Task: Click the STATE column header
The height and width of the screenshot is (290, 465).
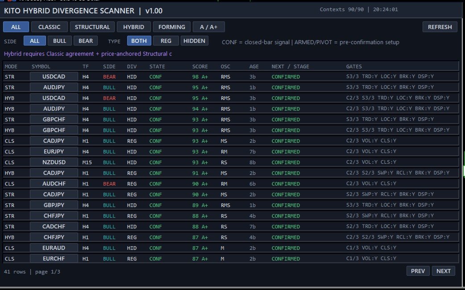Action: point(157,66)
